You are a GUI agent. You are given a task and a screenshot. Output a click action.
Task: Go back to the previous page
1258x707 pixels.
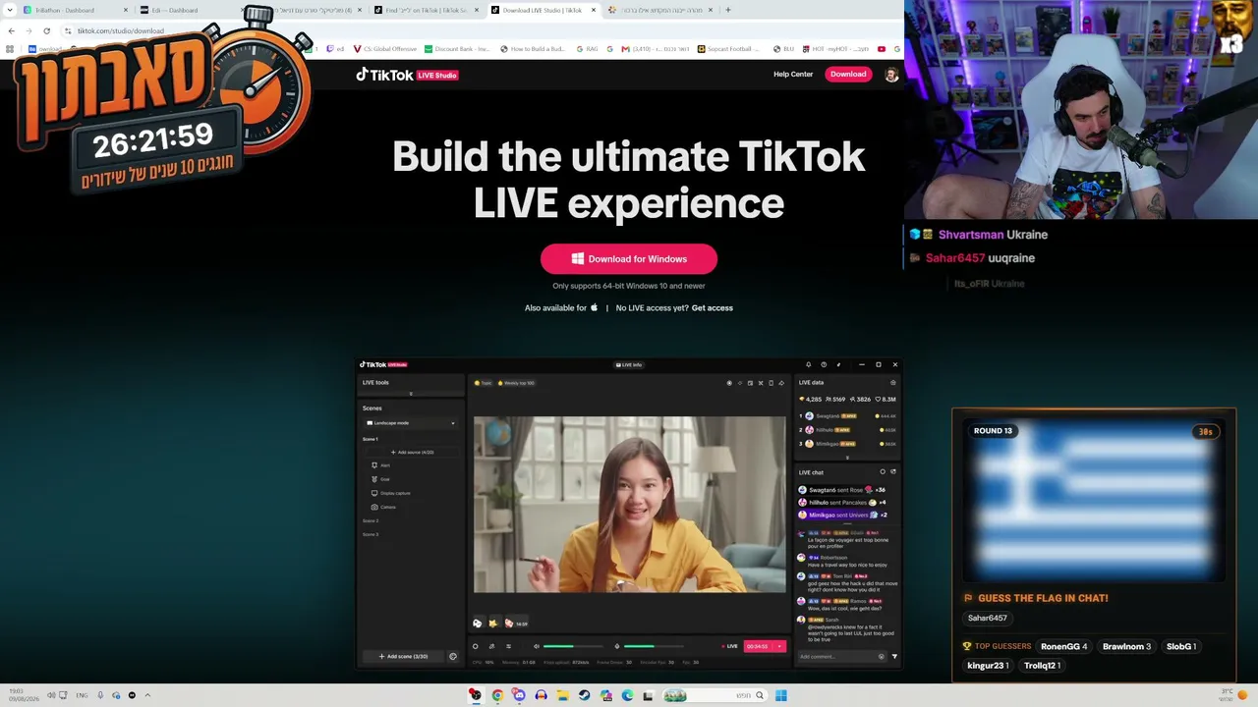point(11,30)
